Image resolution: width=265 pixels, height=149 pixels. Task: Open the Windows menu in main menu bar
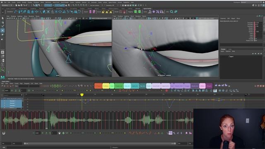36,2
